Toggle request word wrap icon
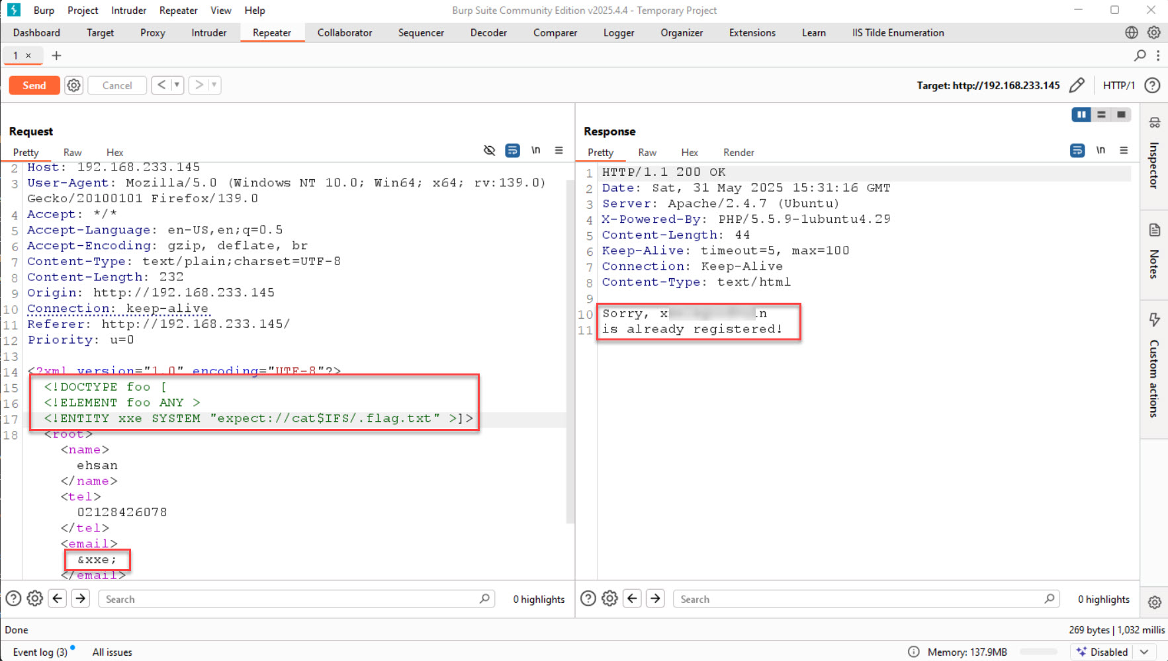The width and height of the screenshot is (1168, 661). (x=512, y=151)
